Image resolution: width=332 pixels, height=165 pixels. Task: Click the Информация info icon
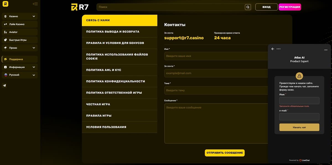[x=5, y=67]
